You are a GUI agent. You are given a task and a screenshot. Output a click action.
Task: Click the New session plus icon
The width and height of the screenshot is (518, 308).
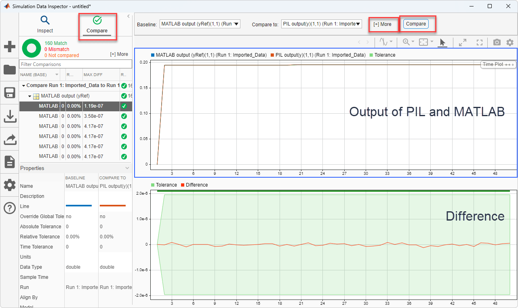coord(9,47)
